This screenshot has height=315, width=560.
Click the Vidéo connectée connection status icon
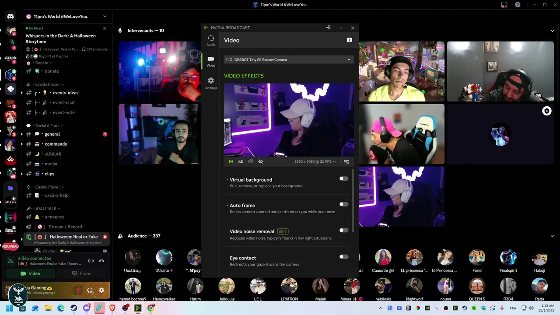tap(10, 261)
